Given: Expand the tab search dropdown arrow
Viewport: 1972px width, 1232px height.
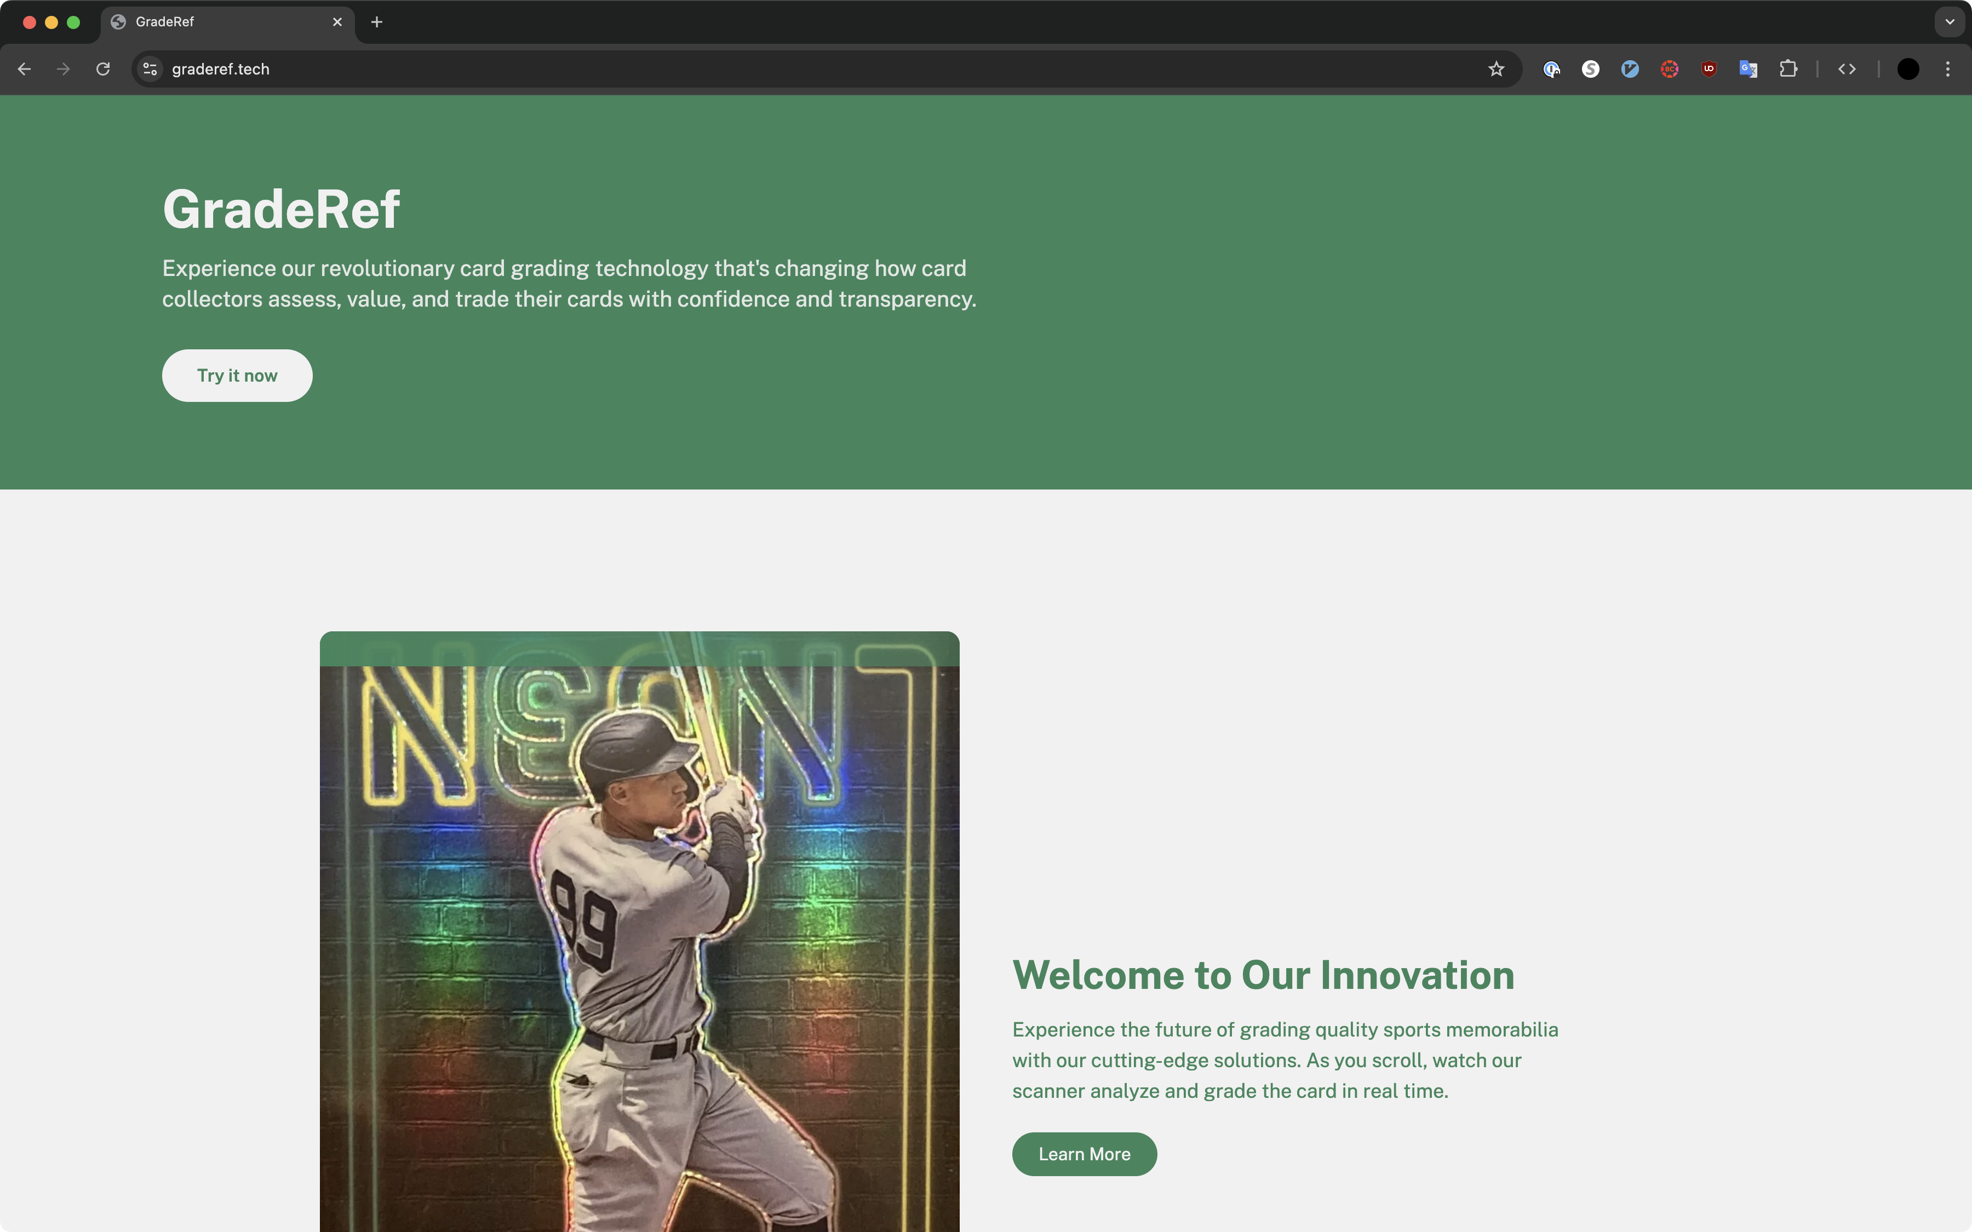Looking at the screenshot, I should click(1949, 22).
